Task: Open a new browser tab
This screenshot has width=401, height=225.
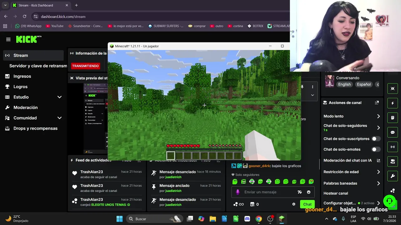Action: [76, 5]
